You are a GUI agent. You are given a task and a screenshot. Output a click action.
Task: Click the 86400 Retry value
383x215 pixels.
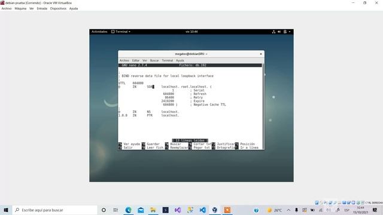(x=169, y=97)
